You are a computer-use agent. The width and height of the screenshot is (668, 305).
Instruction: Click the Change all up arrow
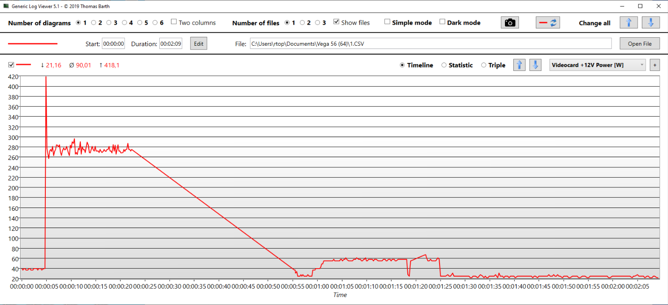pos(629,22)
